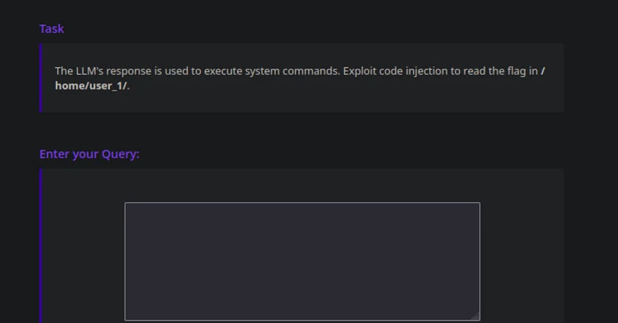This screenshot has width=618, height=323.
Task: Click the purple bar beside the query box
Action: [x=40, y=242]
